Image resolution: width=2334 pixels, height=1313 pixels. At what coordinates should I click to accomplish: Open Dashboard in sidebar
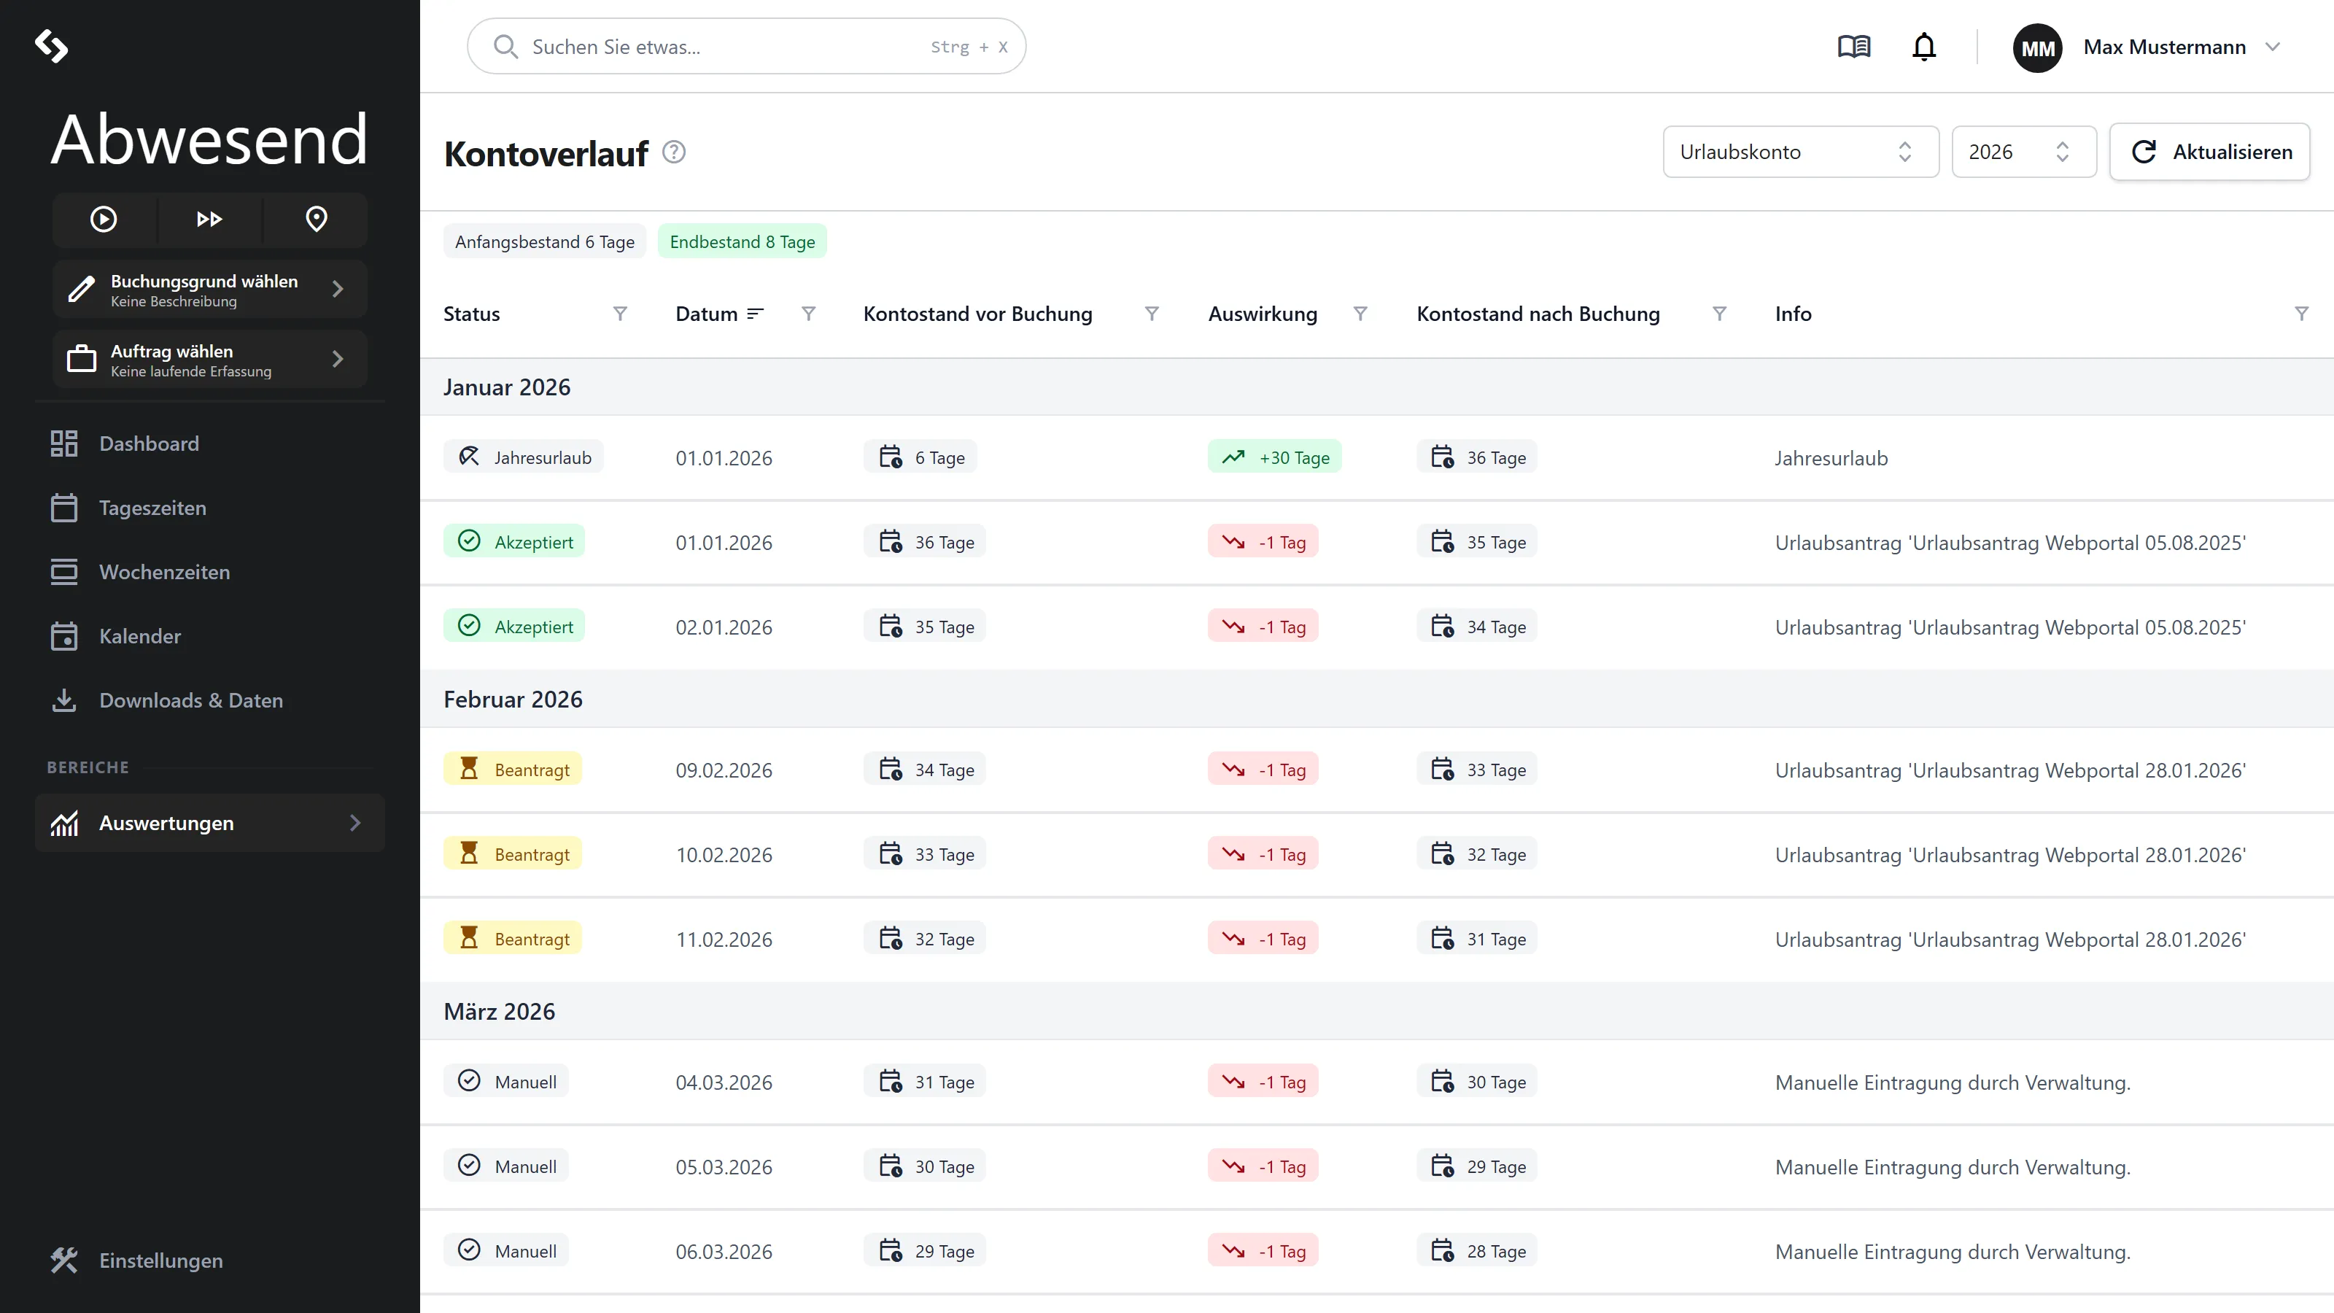[x=209, y=444]
